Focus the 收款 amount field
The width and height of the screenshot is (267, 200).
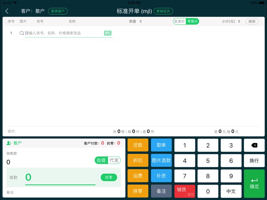(x=60, y=177)
